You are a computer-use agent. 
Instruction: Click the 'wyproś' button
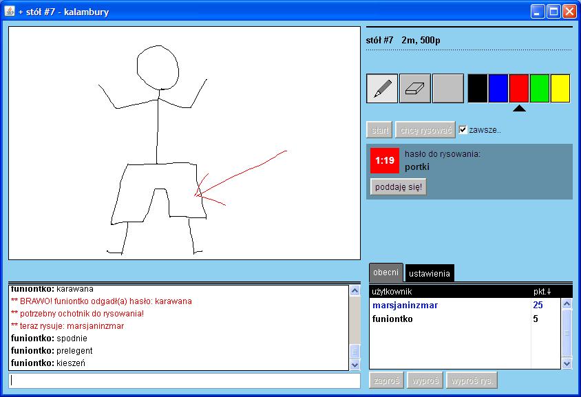[425, 380]
